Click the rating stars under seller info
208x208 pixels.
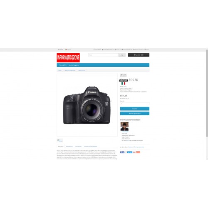[x=124, y=147]
